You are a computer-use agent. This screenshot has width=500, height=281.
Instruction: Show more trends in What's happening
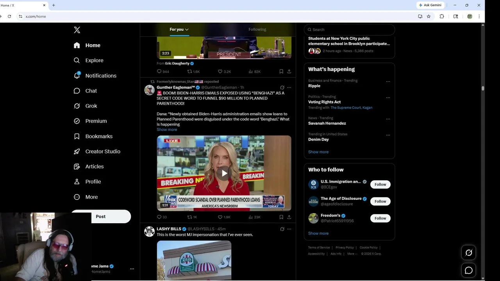coord(318,152)
